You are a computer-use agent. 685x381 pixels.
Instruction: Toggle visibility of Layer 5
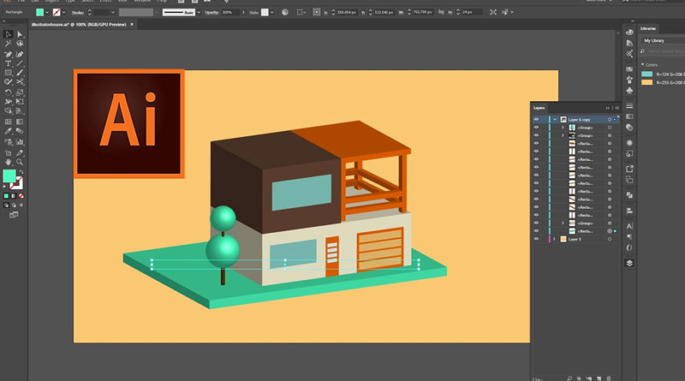[537, 240]
